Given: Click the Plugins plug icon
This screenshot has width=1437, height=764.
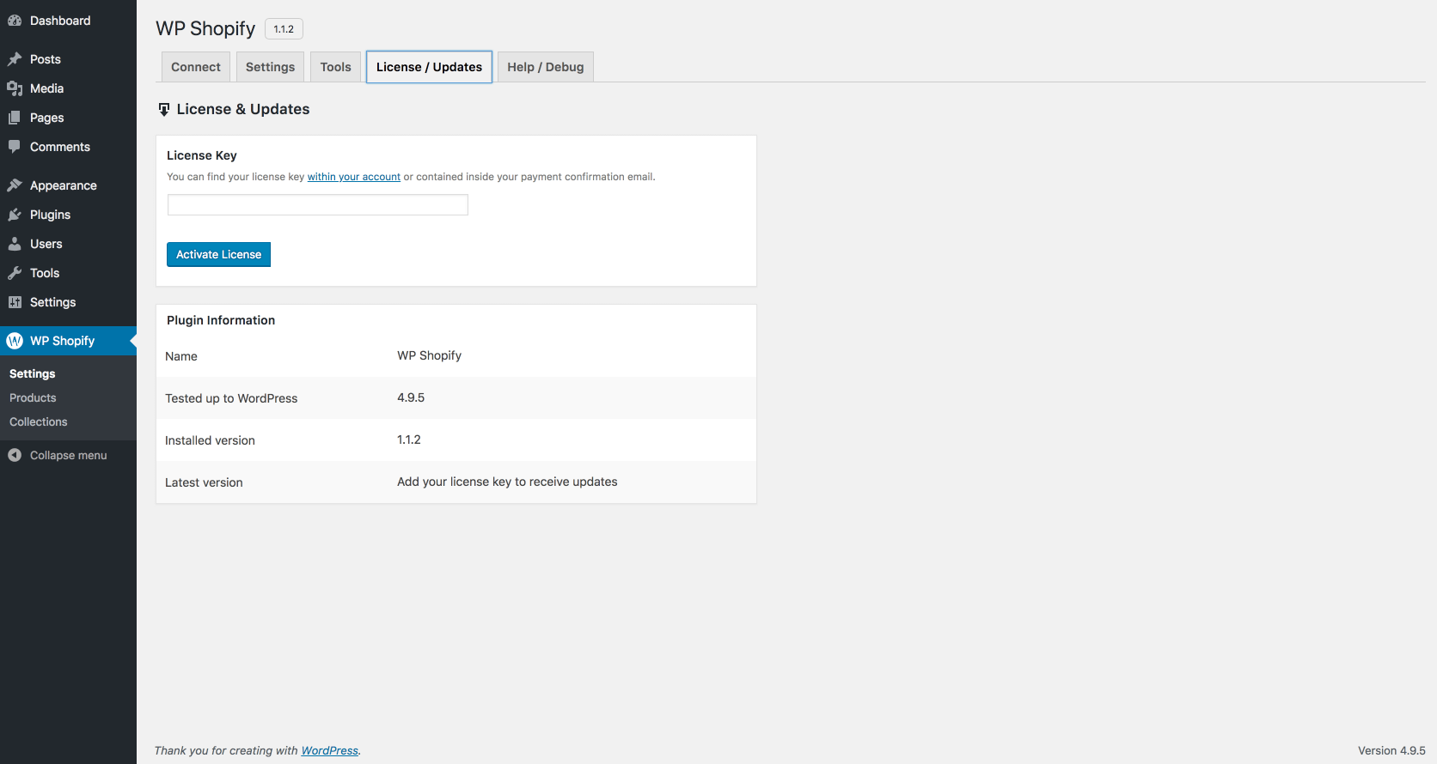Looking at the screenshot, I should tap(15, 215).
